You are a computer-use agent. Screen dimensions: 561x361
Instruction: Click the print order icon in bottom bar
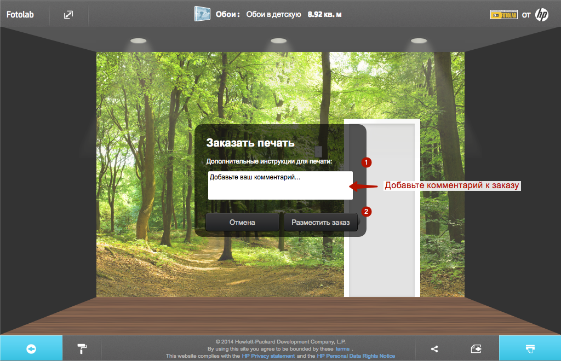[530, 348]
